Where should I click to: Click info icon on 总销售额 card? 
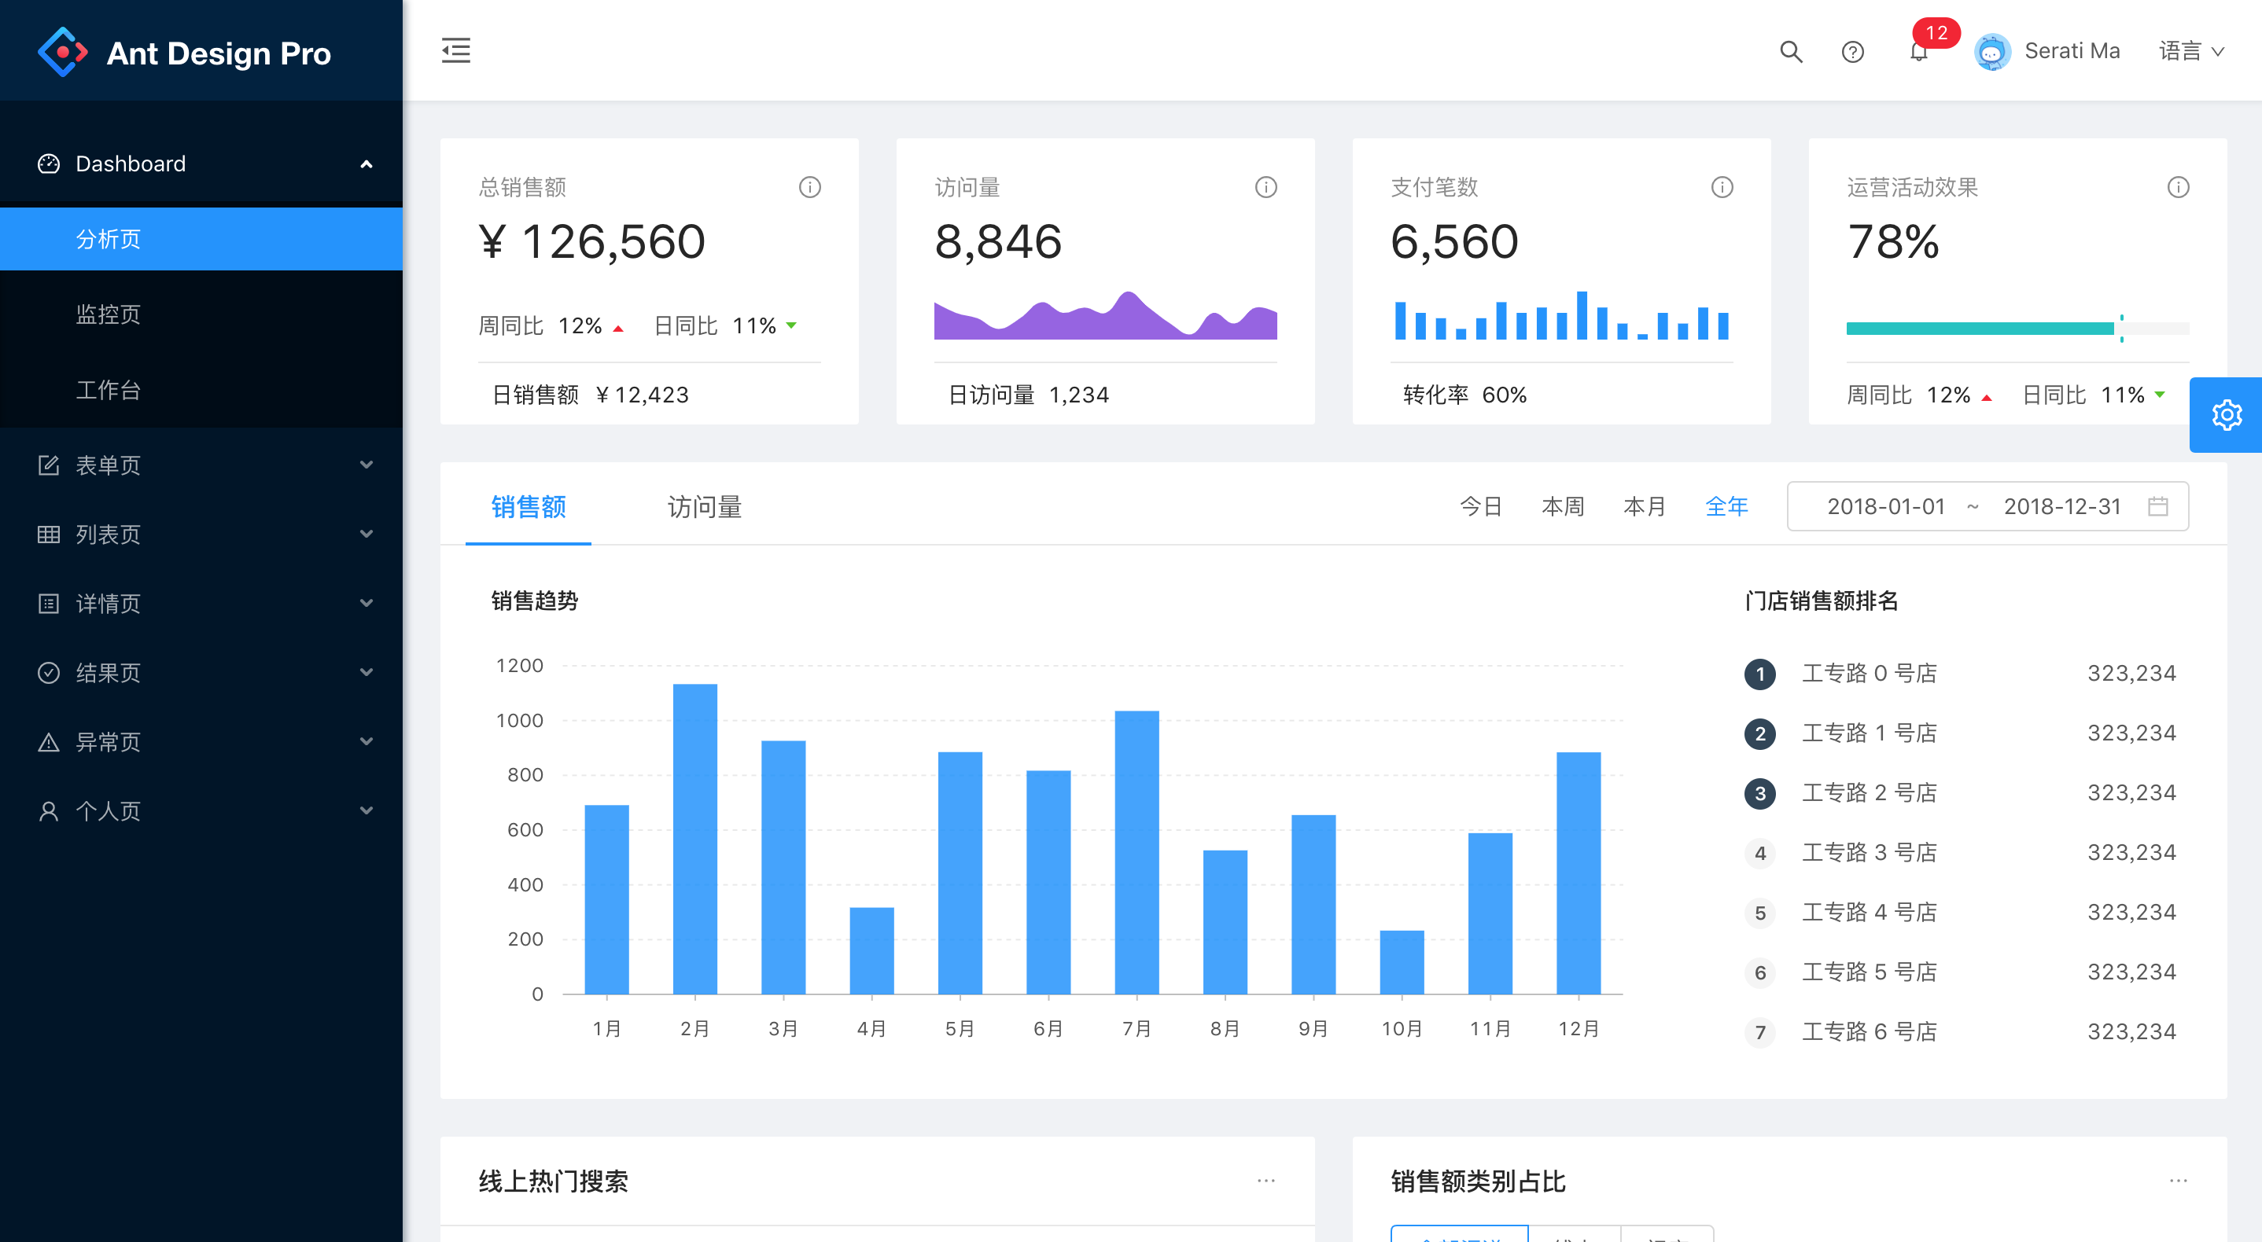pyautogui.click(x=809, y=187)
